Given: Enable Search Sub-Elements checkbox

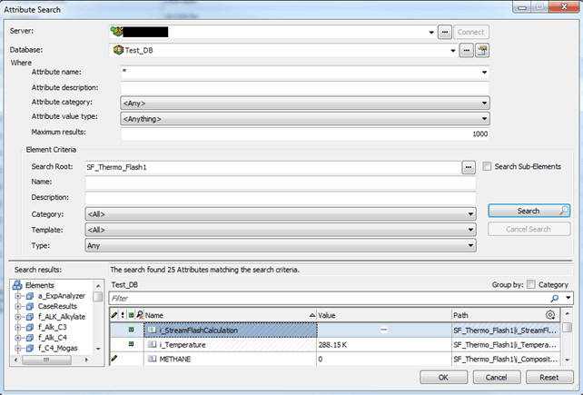Looking at the screenshot, I should [487, 166].
